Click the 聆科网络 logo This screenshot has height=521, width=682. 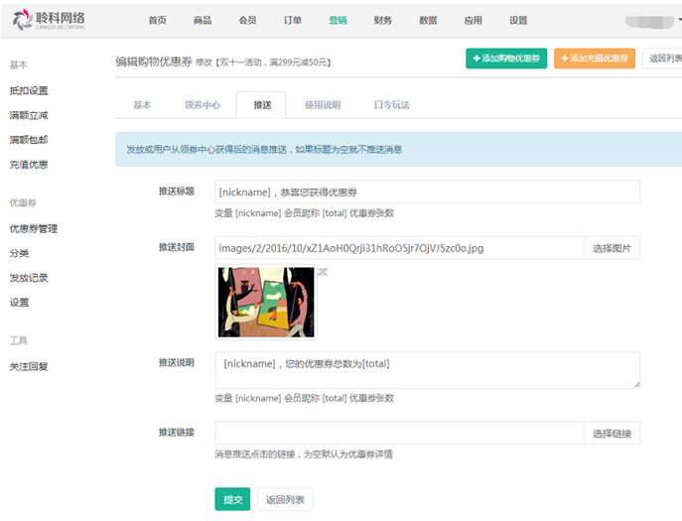(x=49, y=20)
